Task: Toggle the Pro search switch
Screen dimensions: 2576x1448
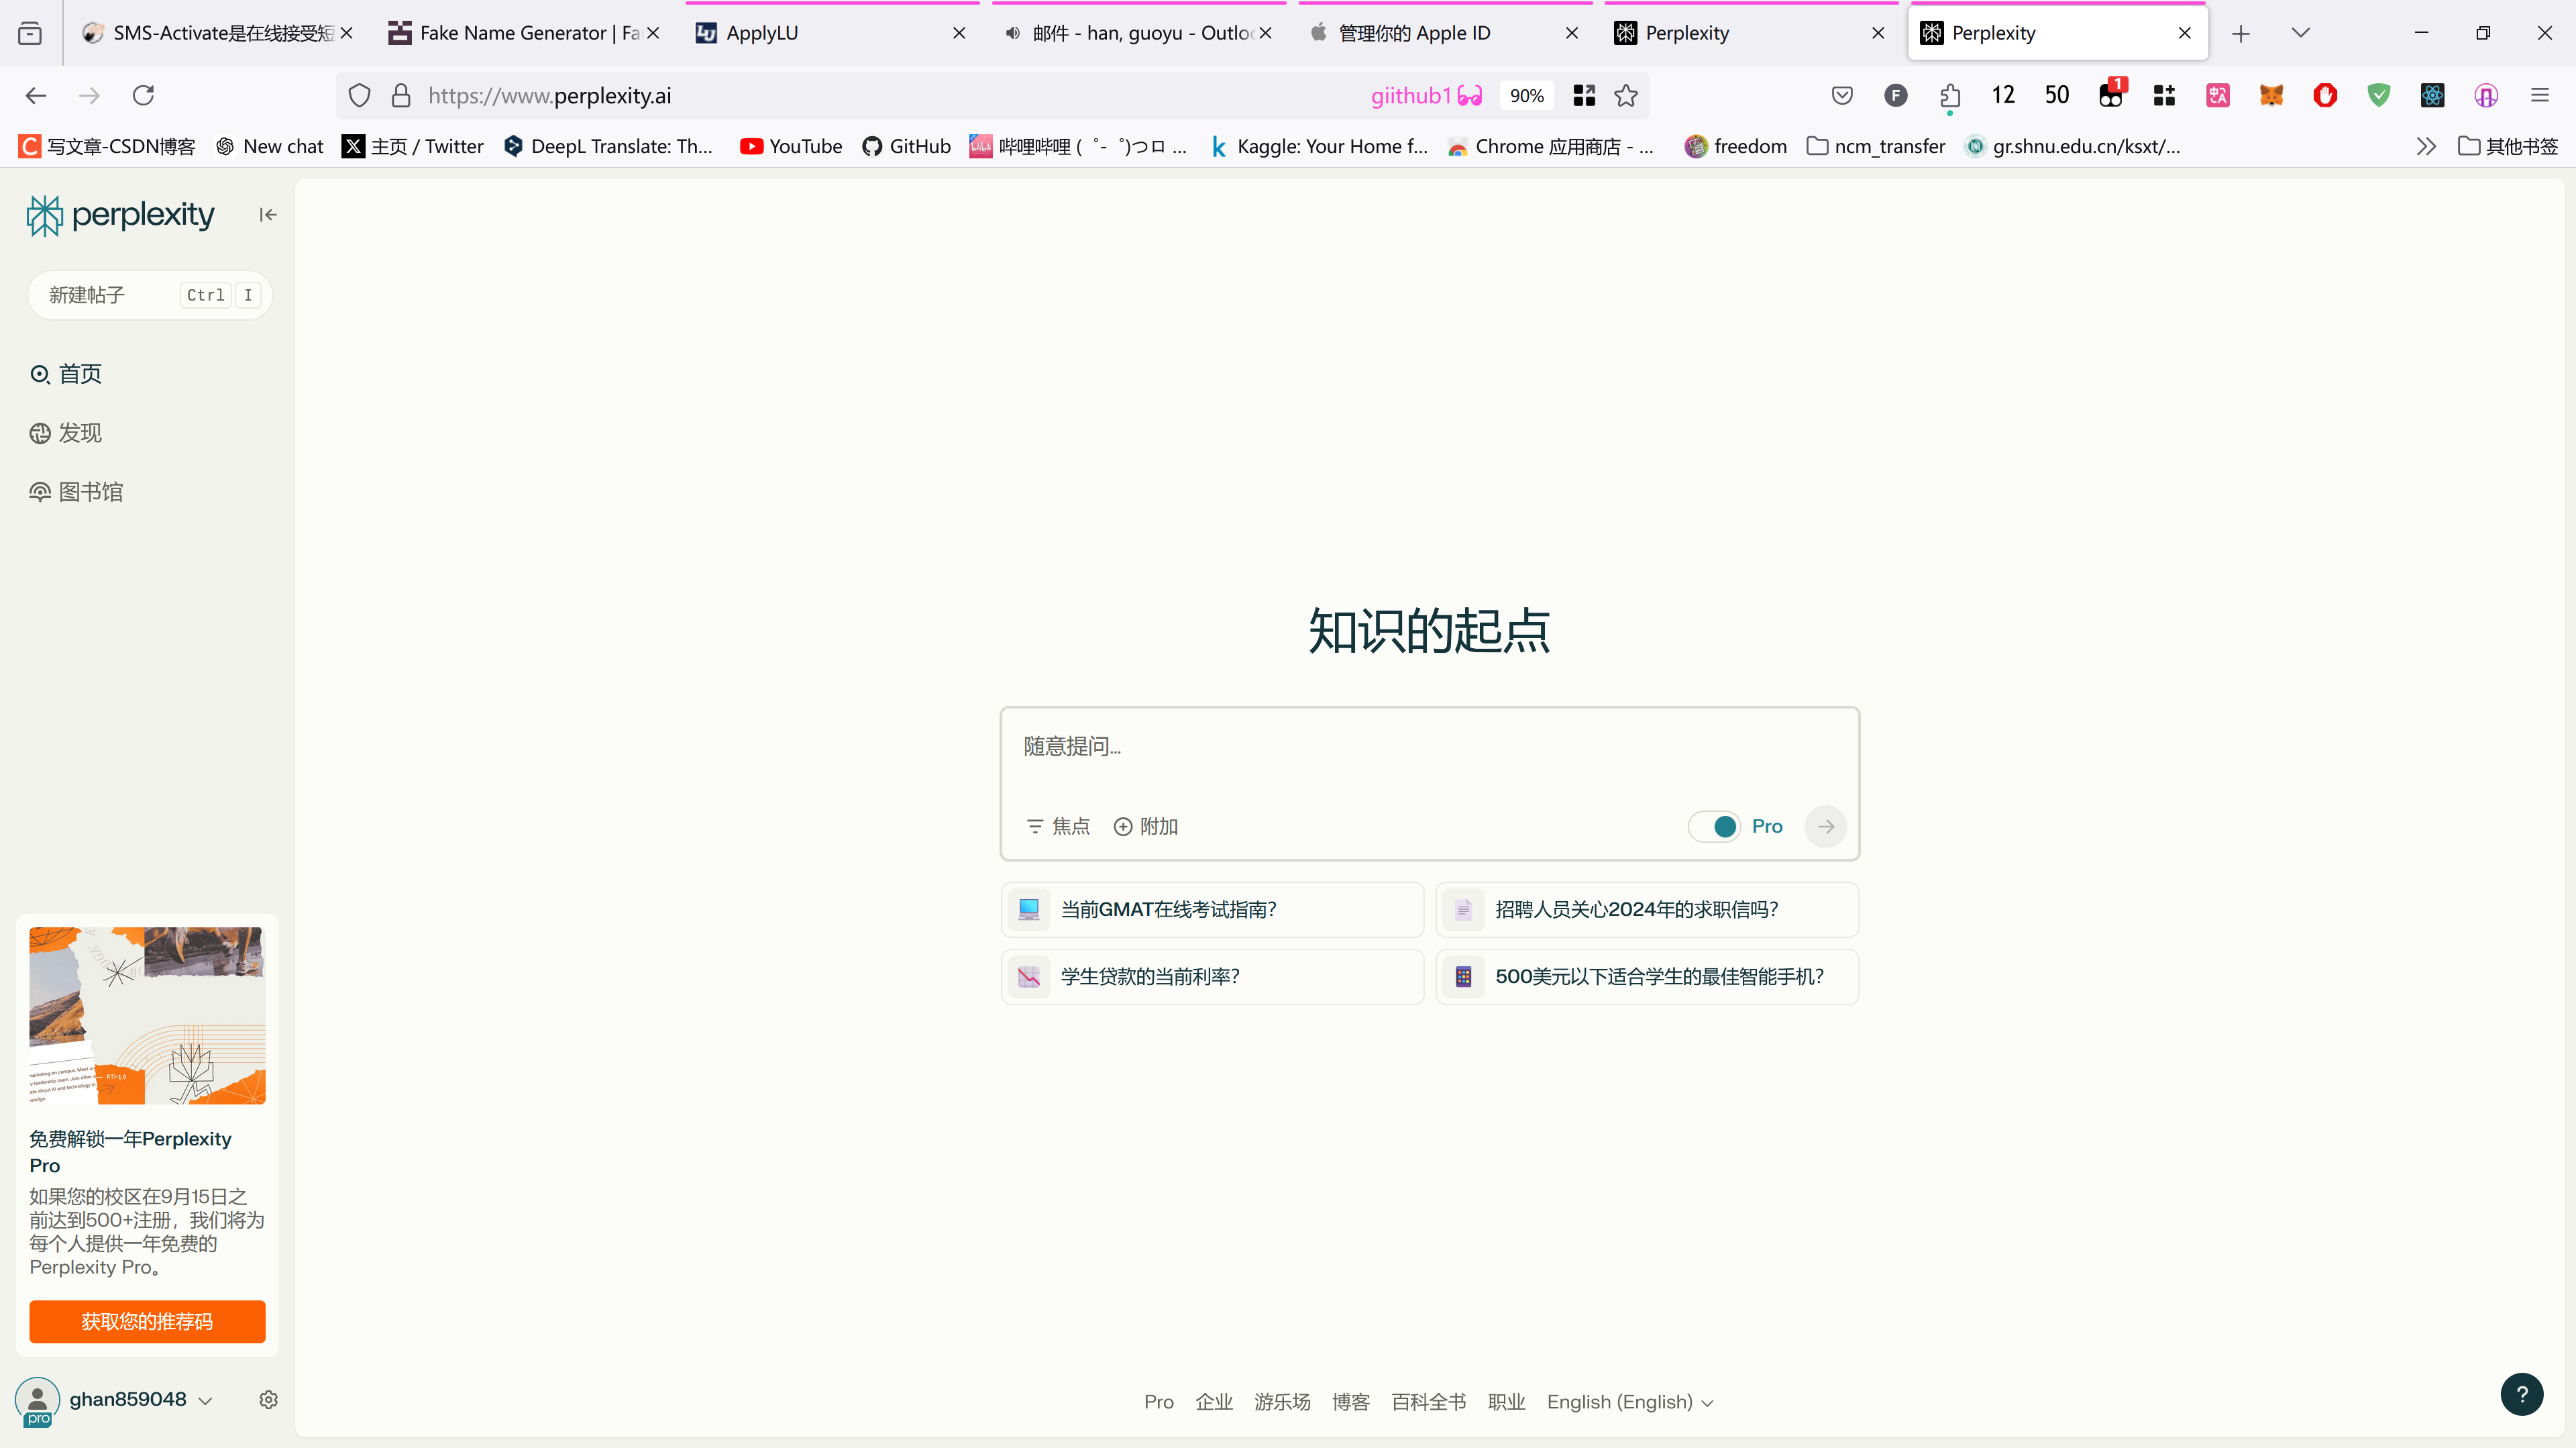Action: coord(1714,826)
